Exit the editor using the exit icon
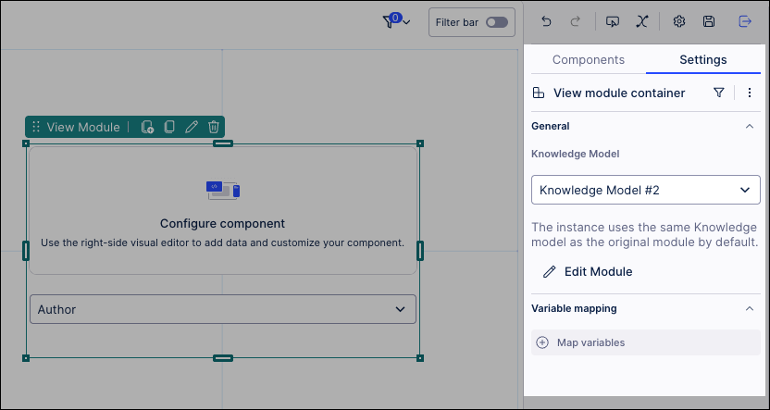770x410 pixels. tap(745, 21)
